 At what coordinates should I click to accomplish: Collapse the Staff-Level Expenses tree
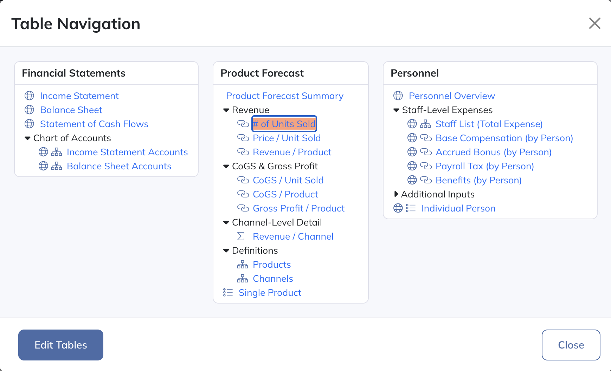pos(396,110)
